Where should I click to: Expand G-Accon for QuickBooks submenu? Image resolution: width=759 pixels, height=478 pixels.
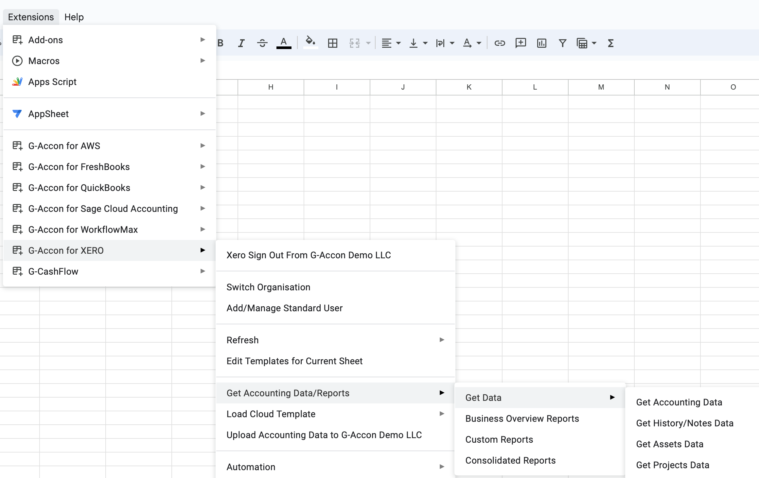point(110,188)
